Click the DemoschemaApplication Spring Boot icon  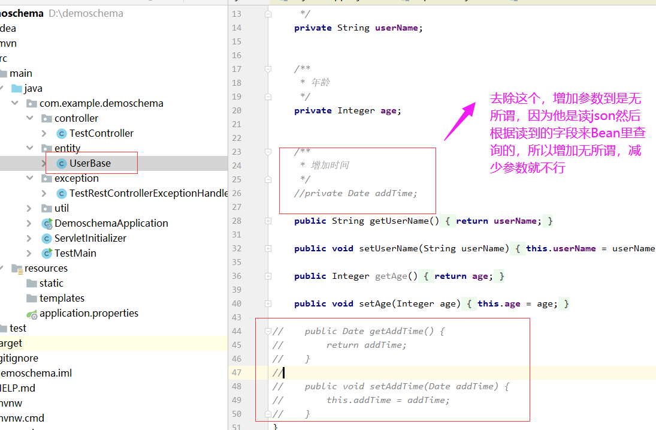click(47, 222)
